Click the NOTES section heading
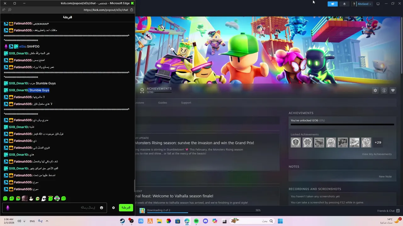Viewport: 403px width, 226px height. (294, 167)
